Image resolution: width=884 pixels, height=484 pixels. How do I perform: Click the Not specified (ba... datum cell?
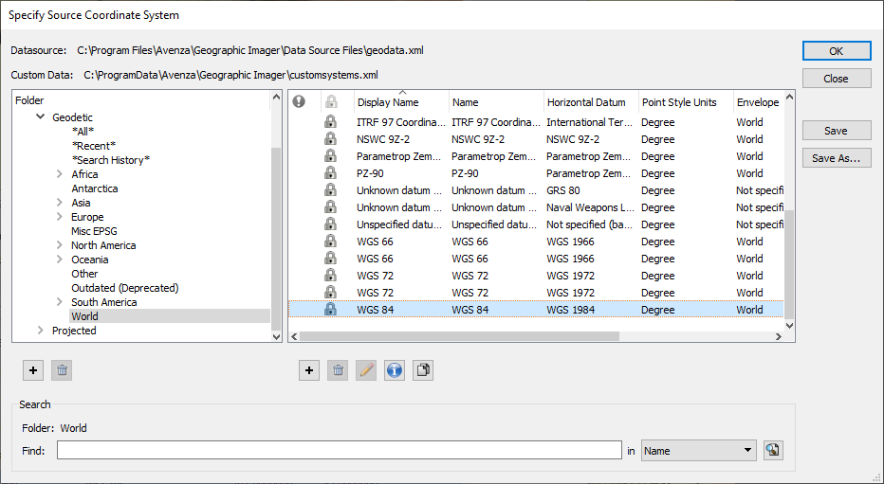(x=591, y=224)
